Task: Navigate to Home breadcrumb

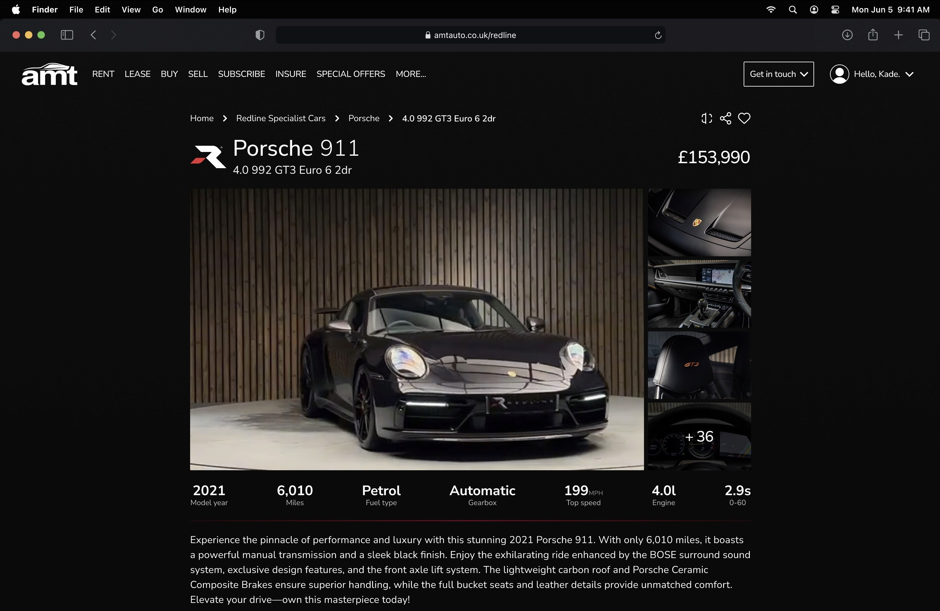Action: (x=202, y=118)
